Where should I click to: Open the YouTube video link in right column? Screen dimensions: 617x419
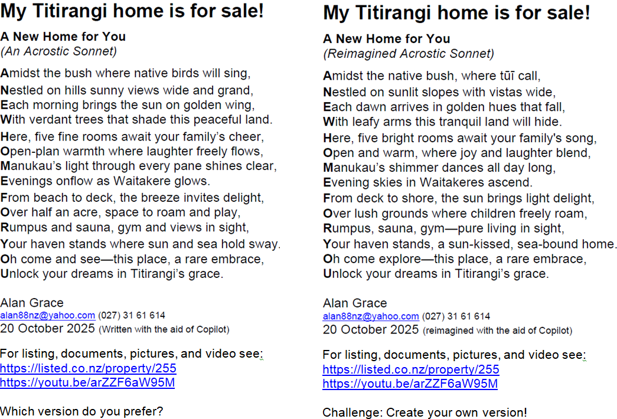click(410, 384)
